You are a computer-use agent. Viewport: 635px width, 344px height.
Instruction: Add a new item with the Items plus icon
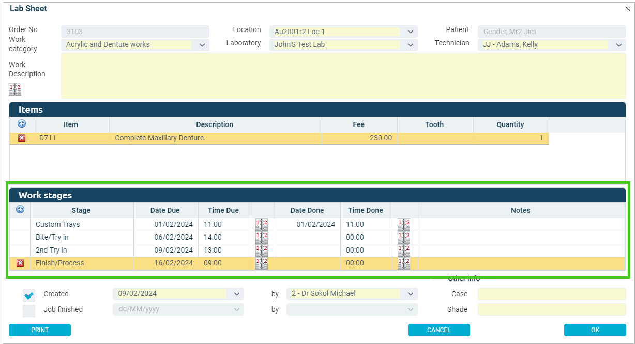[22, 124]
